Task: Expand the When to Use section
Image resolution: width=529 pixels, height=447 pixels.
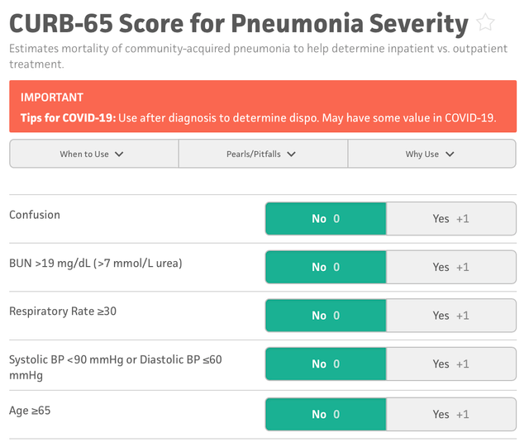Action: point(94,154)
